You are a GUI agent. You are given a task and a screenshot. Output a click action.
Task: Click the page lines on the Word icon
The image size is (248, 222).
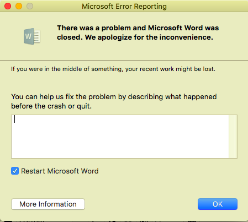click(x=36, y=36)
